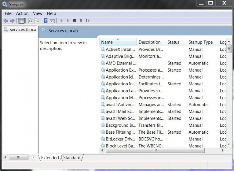Click the gear icon for AMD External service
This screenshot has width=234, height=171.
pos(103,63)
